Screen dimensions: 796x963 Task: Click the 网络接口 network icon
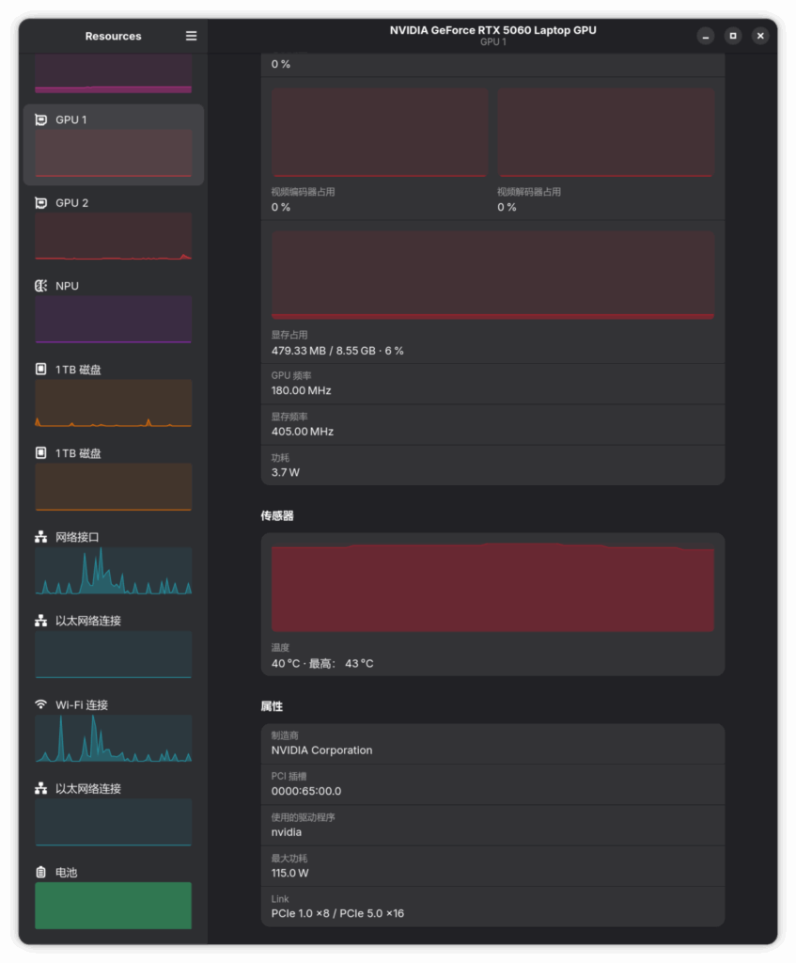tap(40, 537)
